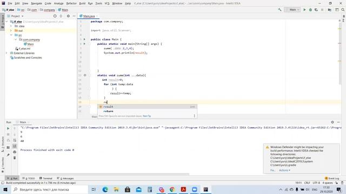Viewport: 346px width, 194px height.
Task: Toggle soft-wrap in the Run console
Action: (x=15, y=140)
